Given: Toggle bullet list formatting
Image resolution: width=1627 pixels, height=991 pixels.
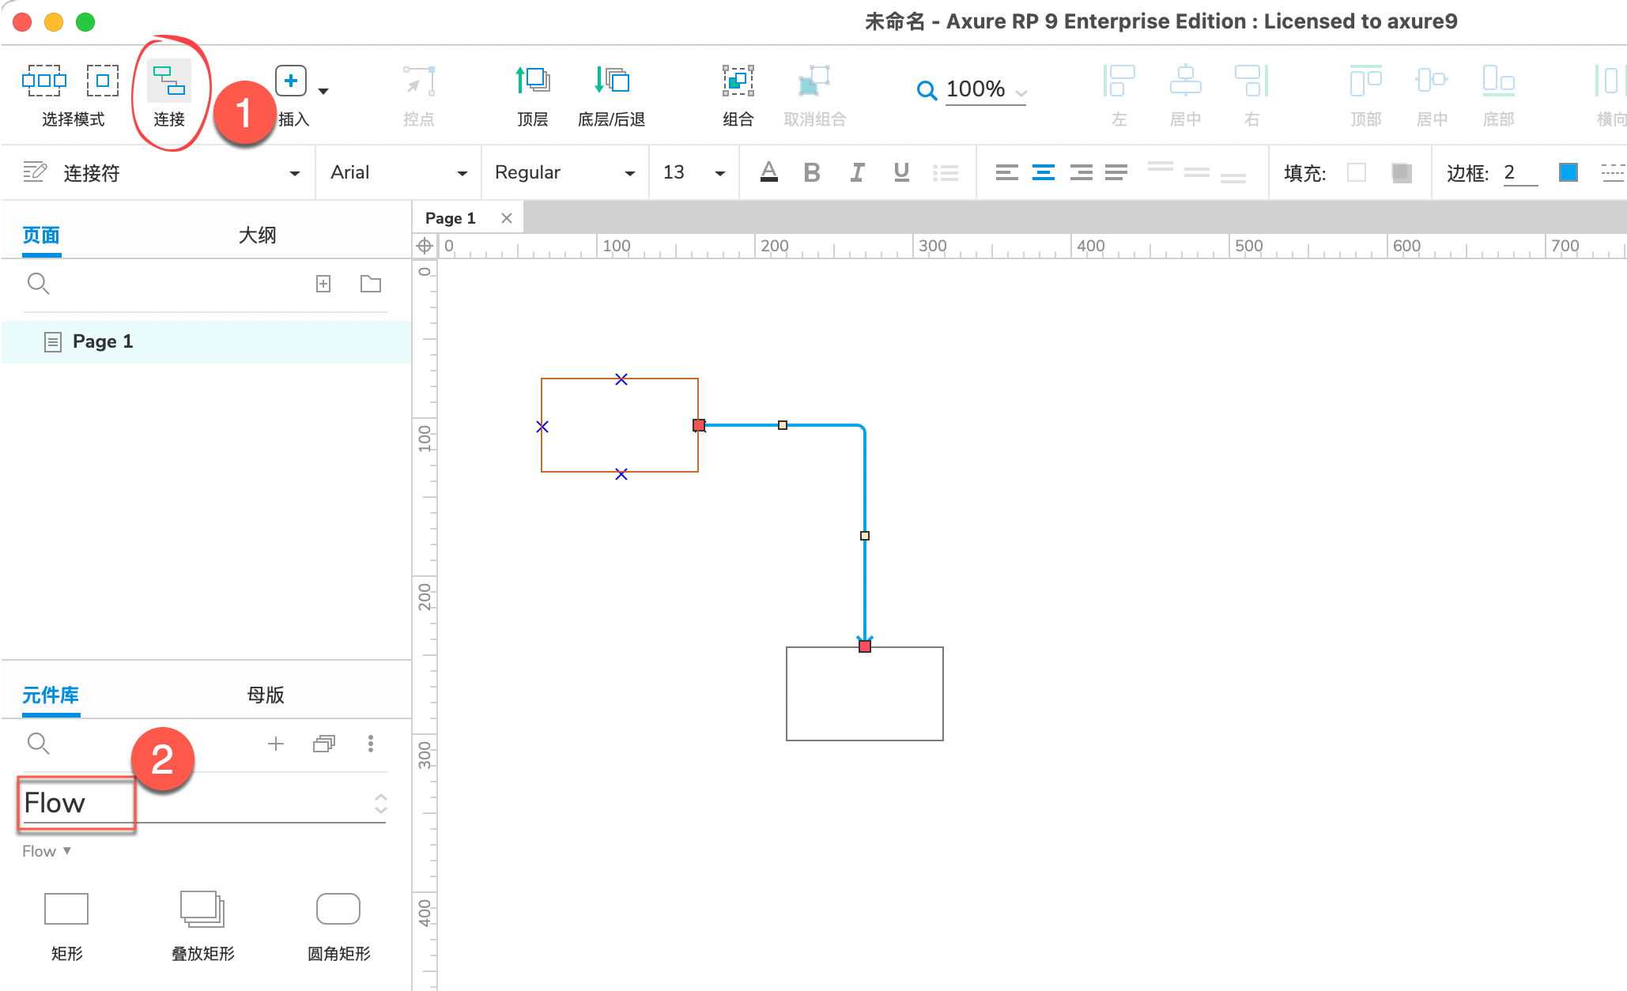Looking at the screenshot, I should point(946,172).
